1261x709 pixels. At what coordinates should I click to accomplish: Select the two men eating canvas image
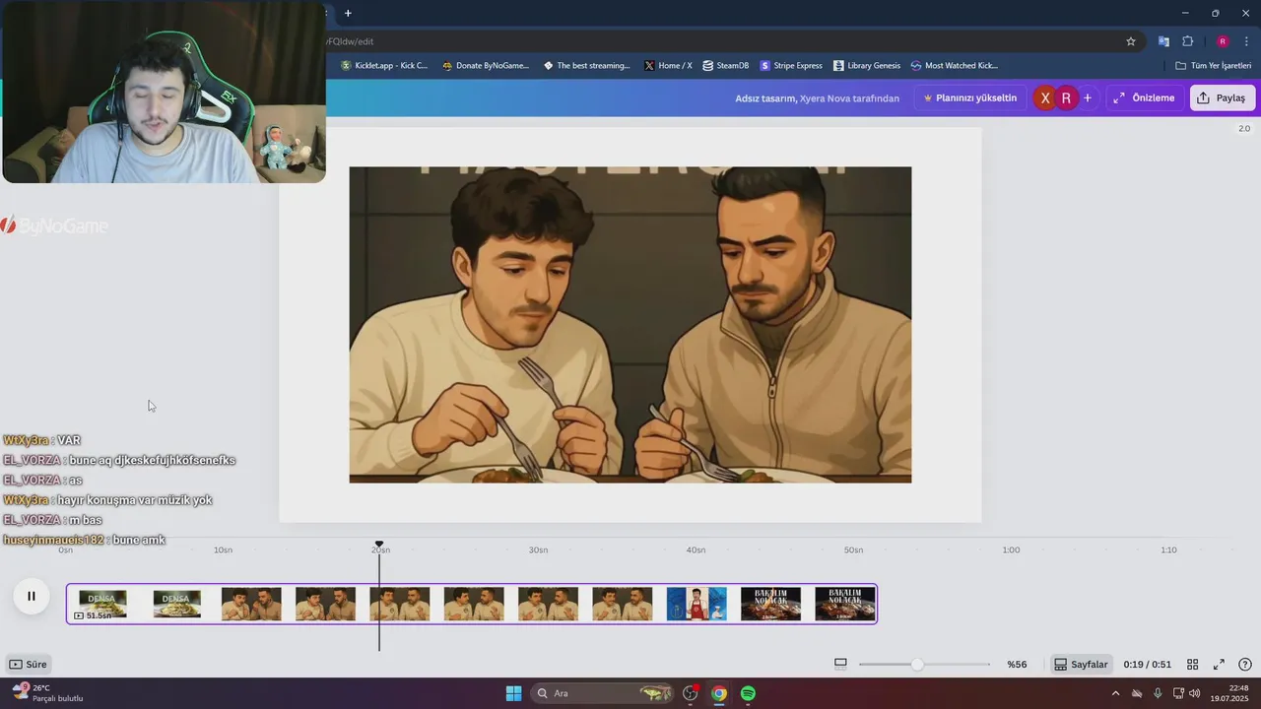click(x=630, y=325)
